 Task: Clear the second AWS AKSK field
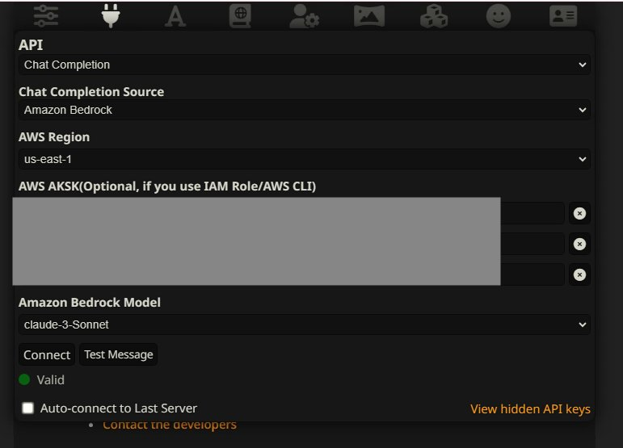(x=579, y=244)
